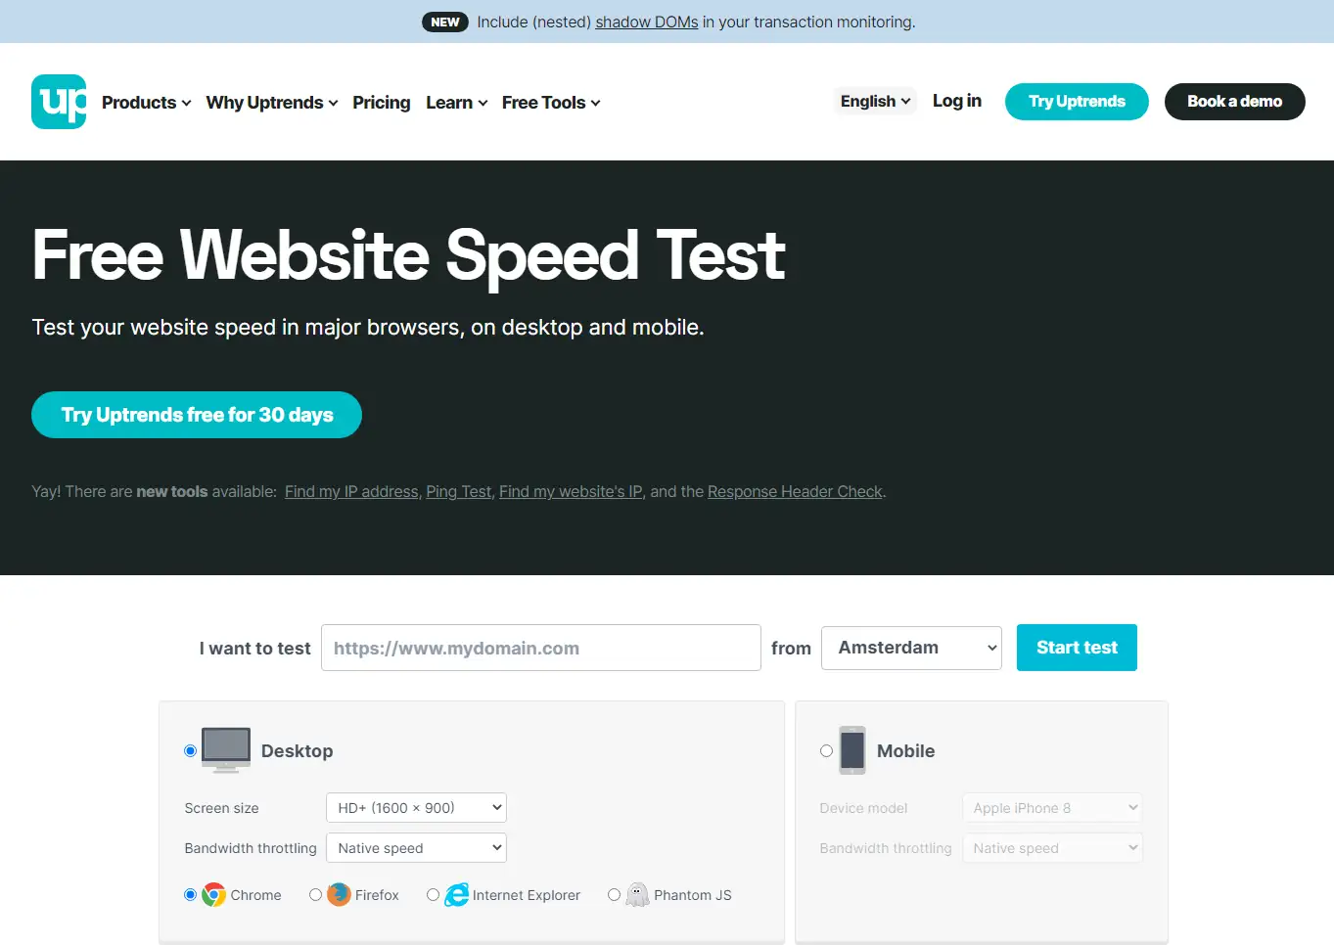Screen dimensions: 1334x945
Task: Expand the Free Tools menu
Action: click(551, 103)
